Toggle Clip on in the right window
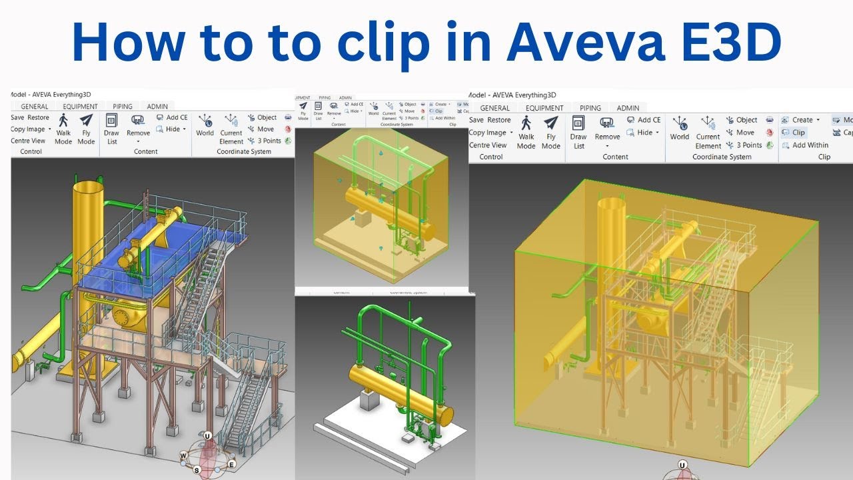The width and height of the screenshot is (853, 480). pos(794,132)
